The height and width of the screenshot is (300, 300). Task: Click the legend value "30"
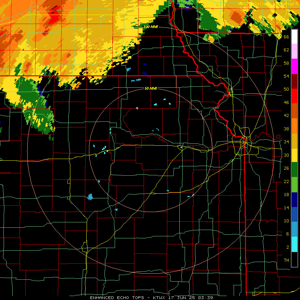[286, 155]
